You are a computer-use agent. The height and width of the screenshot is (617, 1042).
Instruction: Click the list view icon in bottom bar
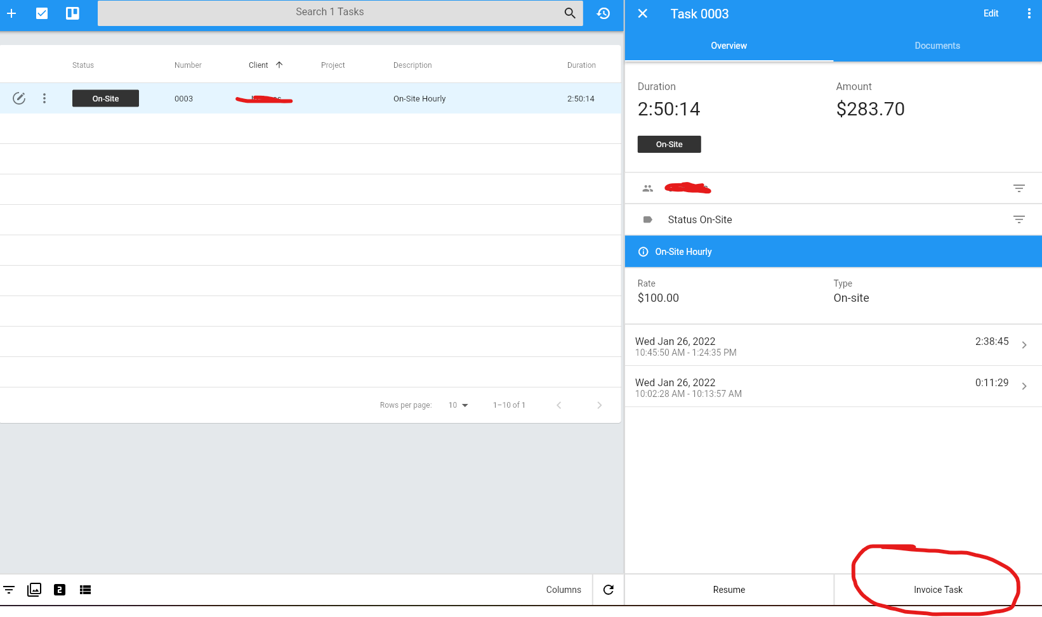pyautogui.click(x=85, y=590)
